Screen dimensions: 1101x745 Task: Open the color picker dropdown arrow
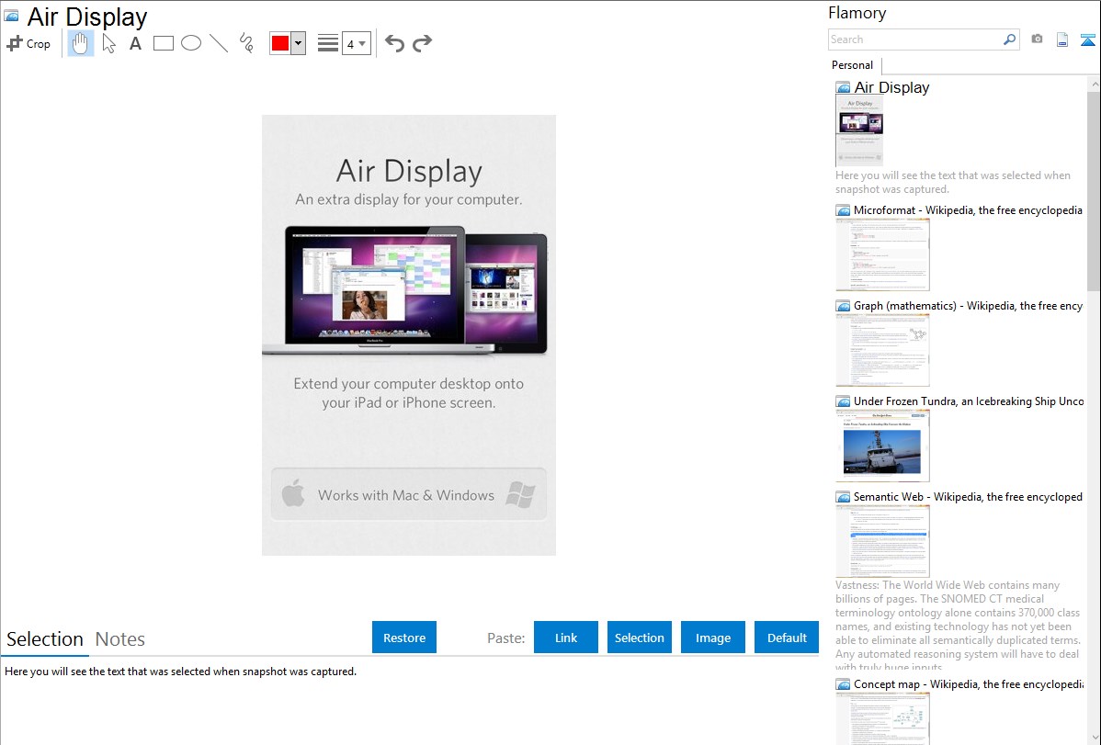point(298,43)
